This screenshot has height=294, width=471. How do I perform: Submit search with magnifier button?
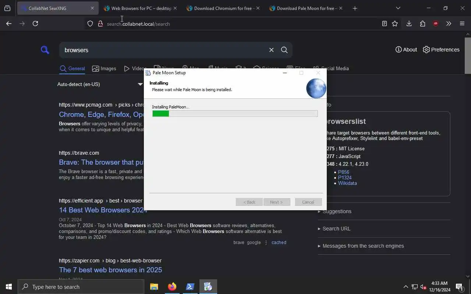[284, 50]
